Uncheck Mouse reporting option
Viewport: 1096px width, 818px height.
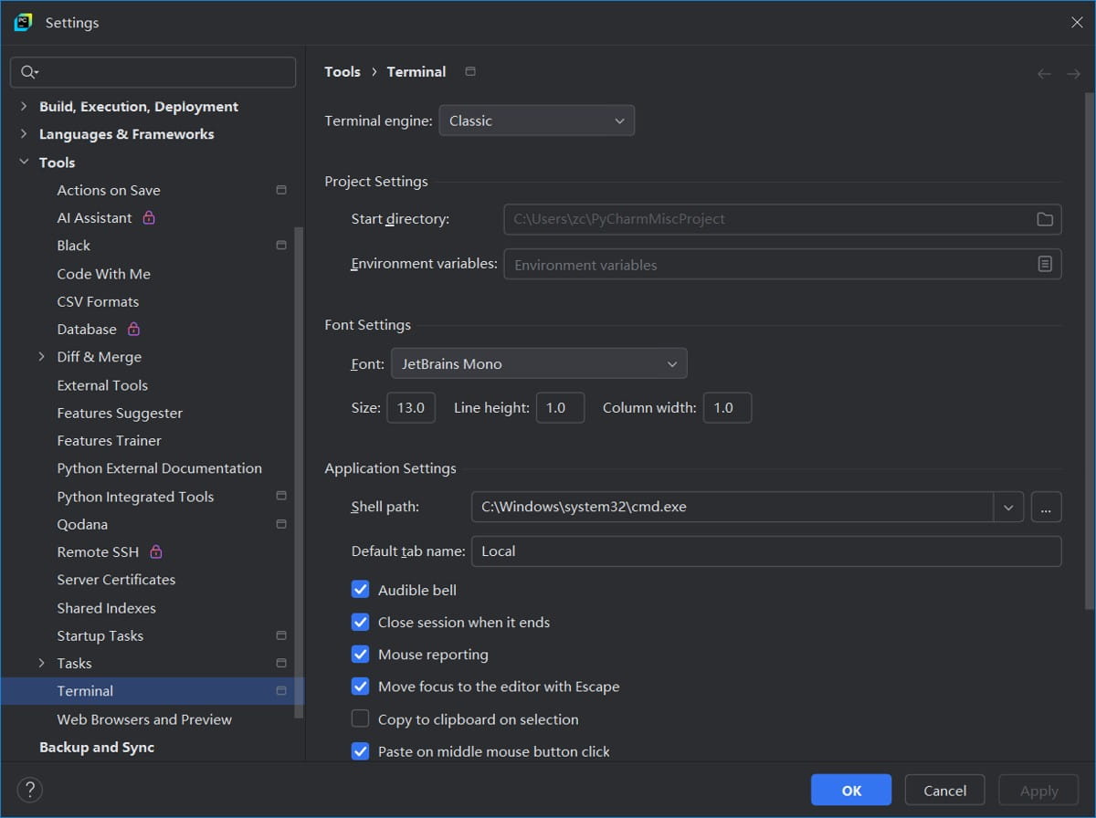click(361, 655)
